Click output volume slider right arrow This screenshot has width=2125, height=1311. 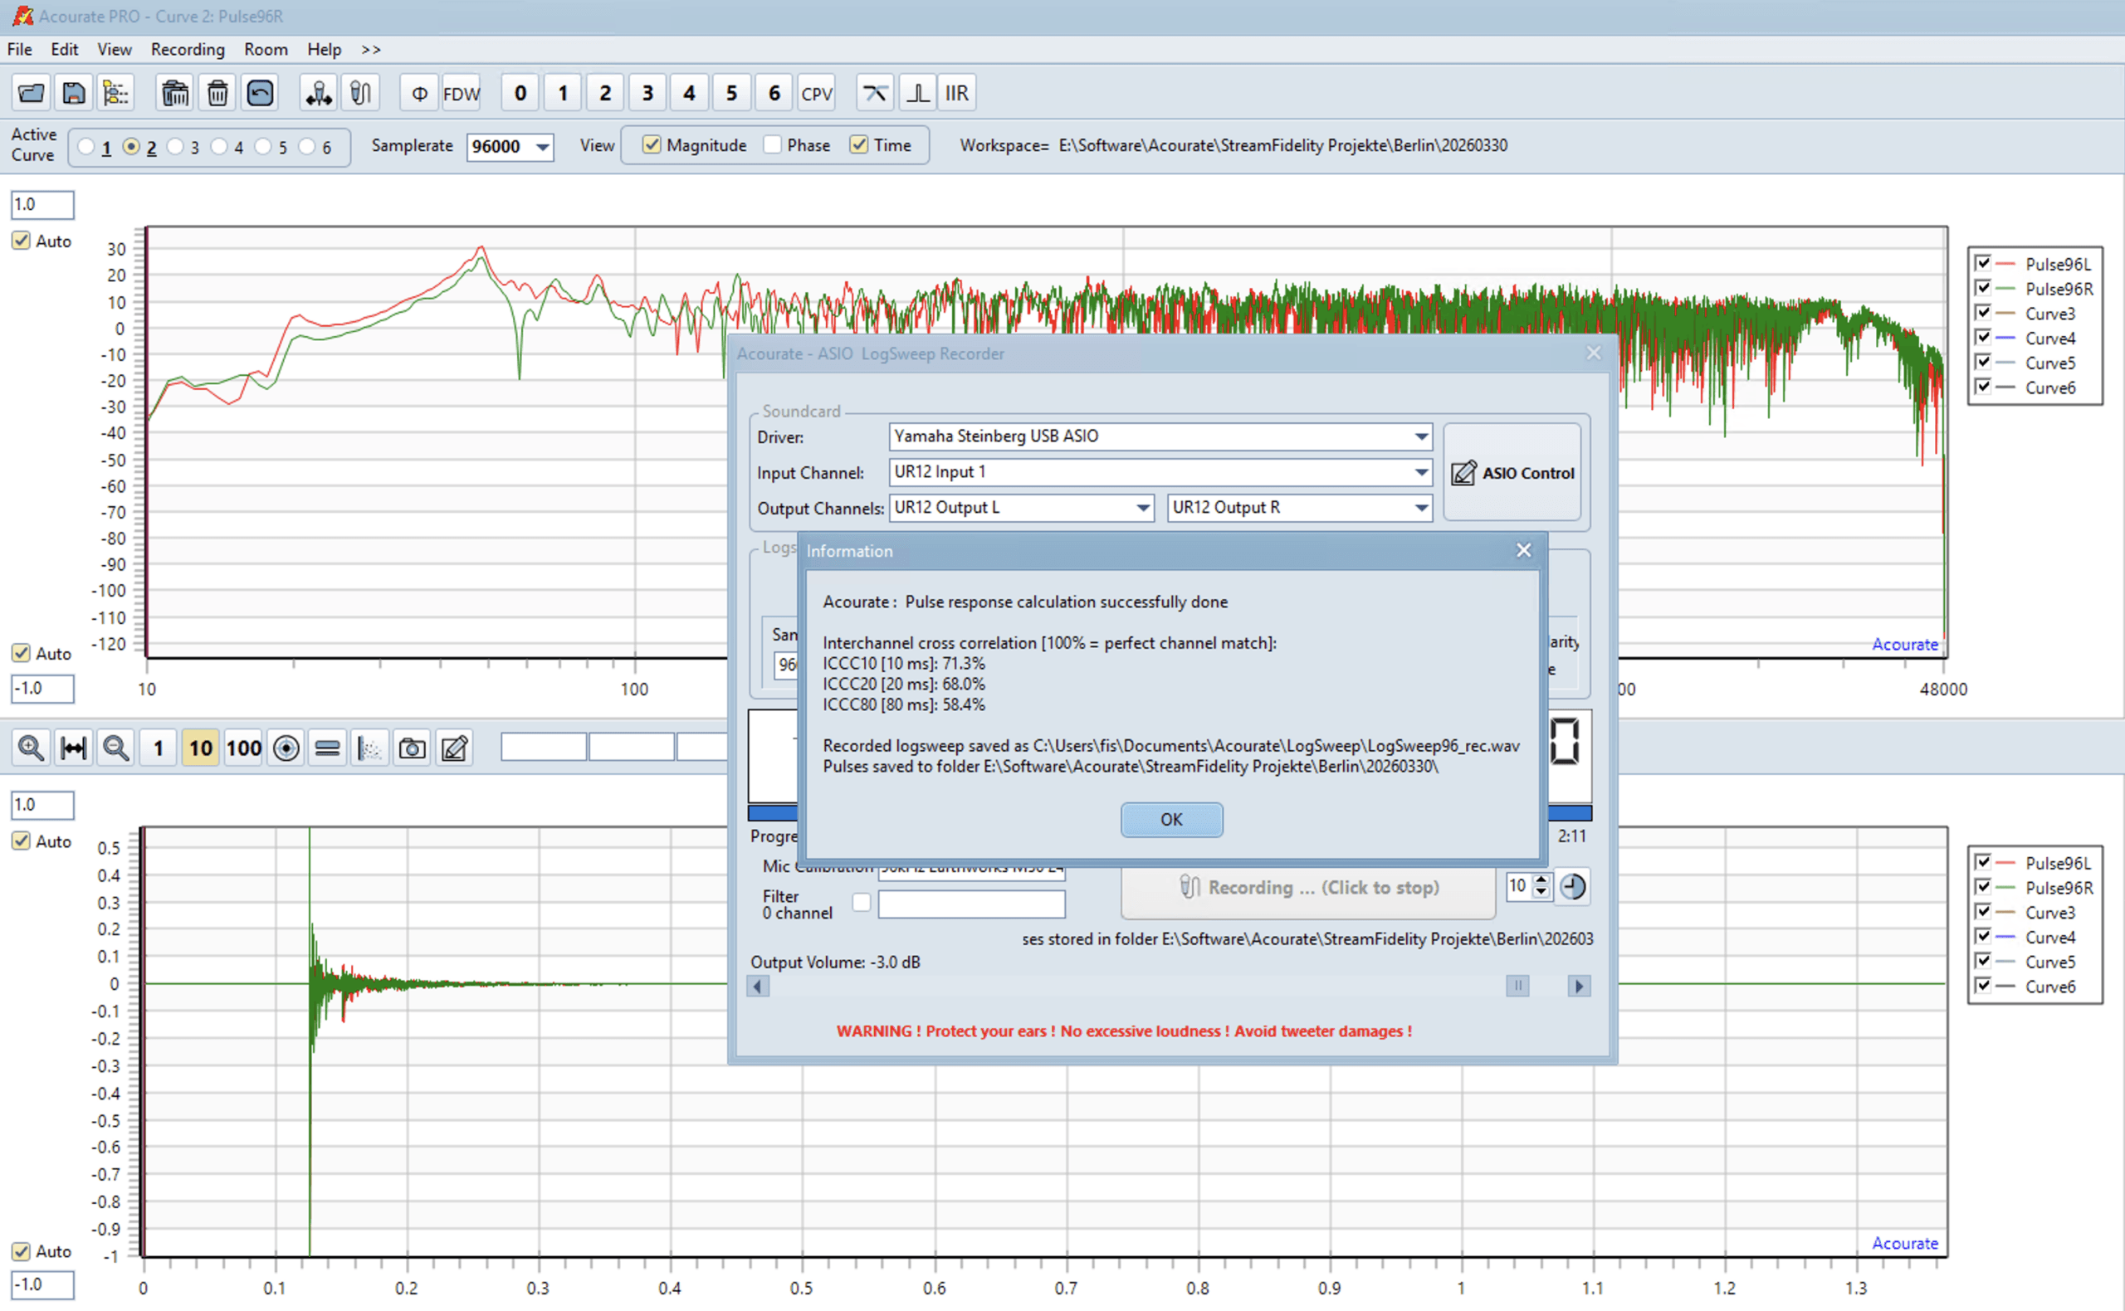pos(1579,986)
